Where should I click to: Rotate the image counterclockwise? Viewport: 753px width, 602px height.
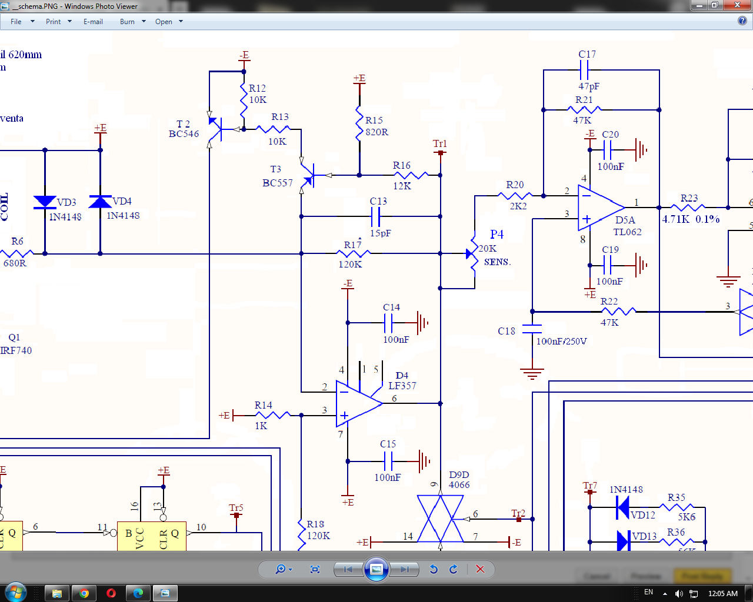[x=434, y=569]
